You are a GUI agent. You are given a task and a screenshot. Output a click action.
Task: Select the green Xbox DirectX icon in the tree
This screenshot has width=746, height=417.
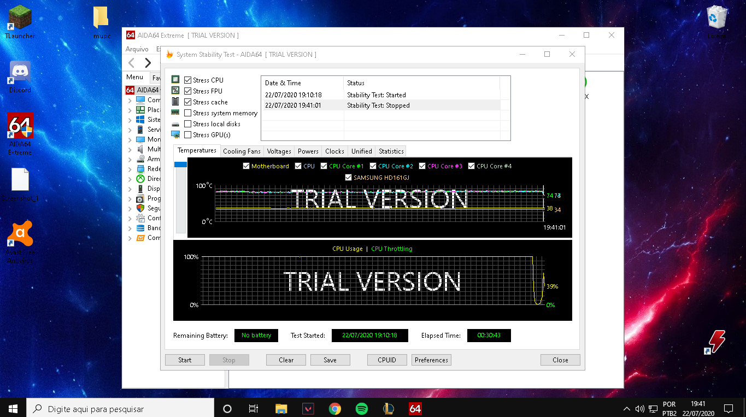pyautogui.click(x=140, y=179)
